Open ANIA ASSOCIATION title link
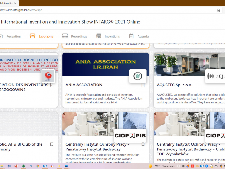The image size is (225, 169). click(84, 85)
